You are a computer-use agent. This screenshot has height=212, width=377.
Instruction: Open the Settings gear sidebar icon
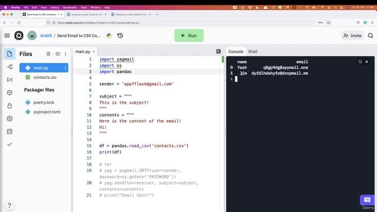(9, 118)
